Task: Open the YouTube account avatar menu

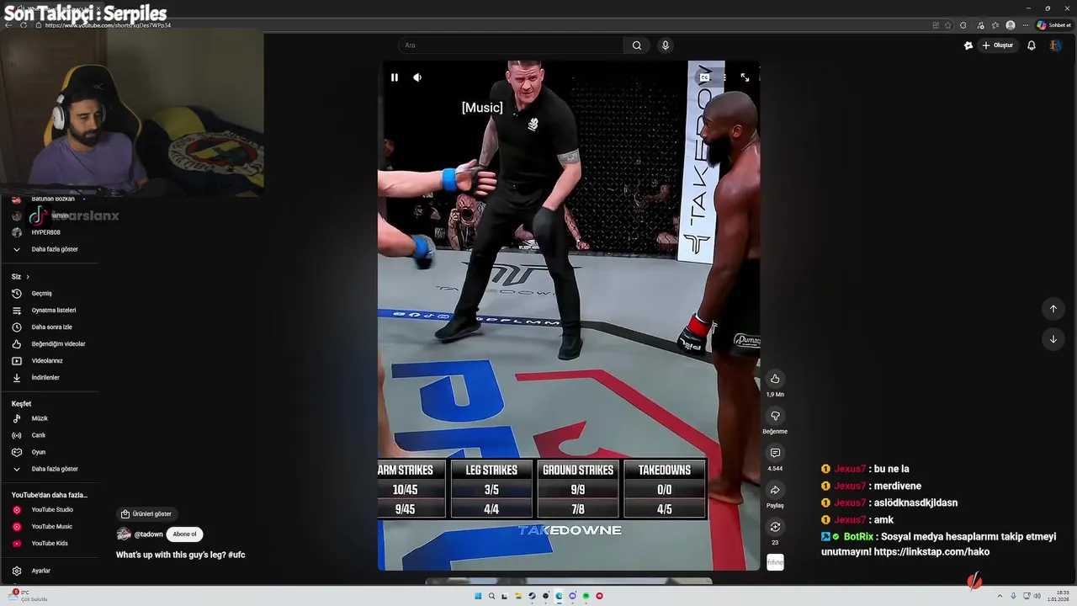Action: (x=1055, y=45)
